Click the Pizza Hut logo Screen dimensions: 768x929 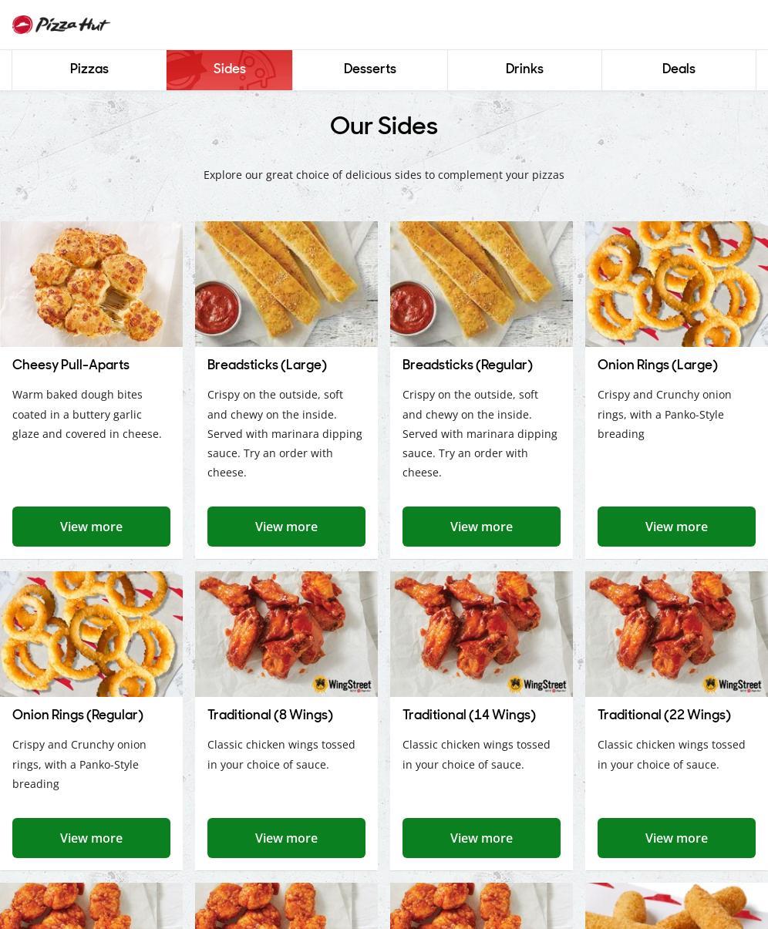[61, 25]
